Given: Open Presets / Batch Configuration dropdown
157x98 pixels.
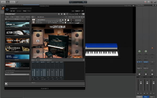Looking at the screenshot, I should [46, 60].
